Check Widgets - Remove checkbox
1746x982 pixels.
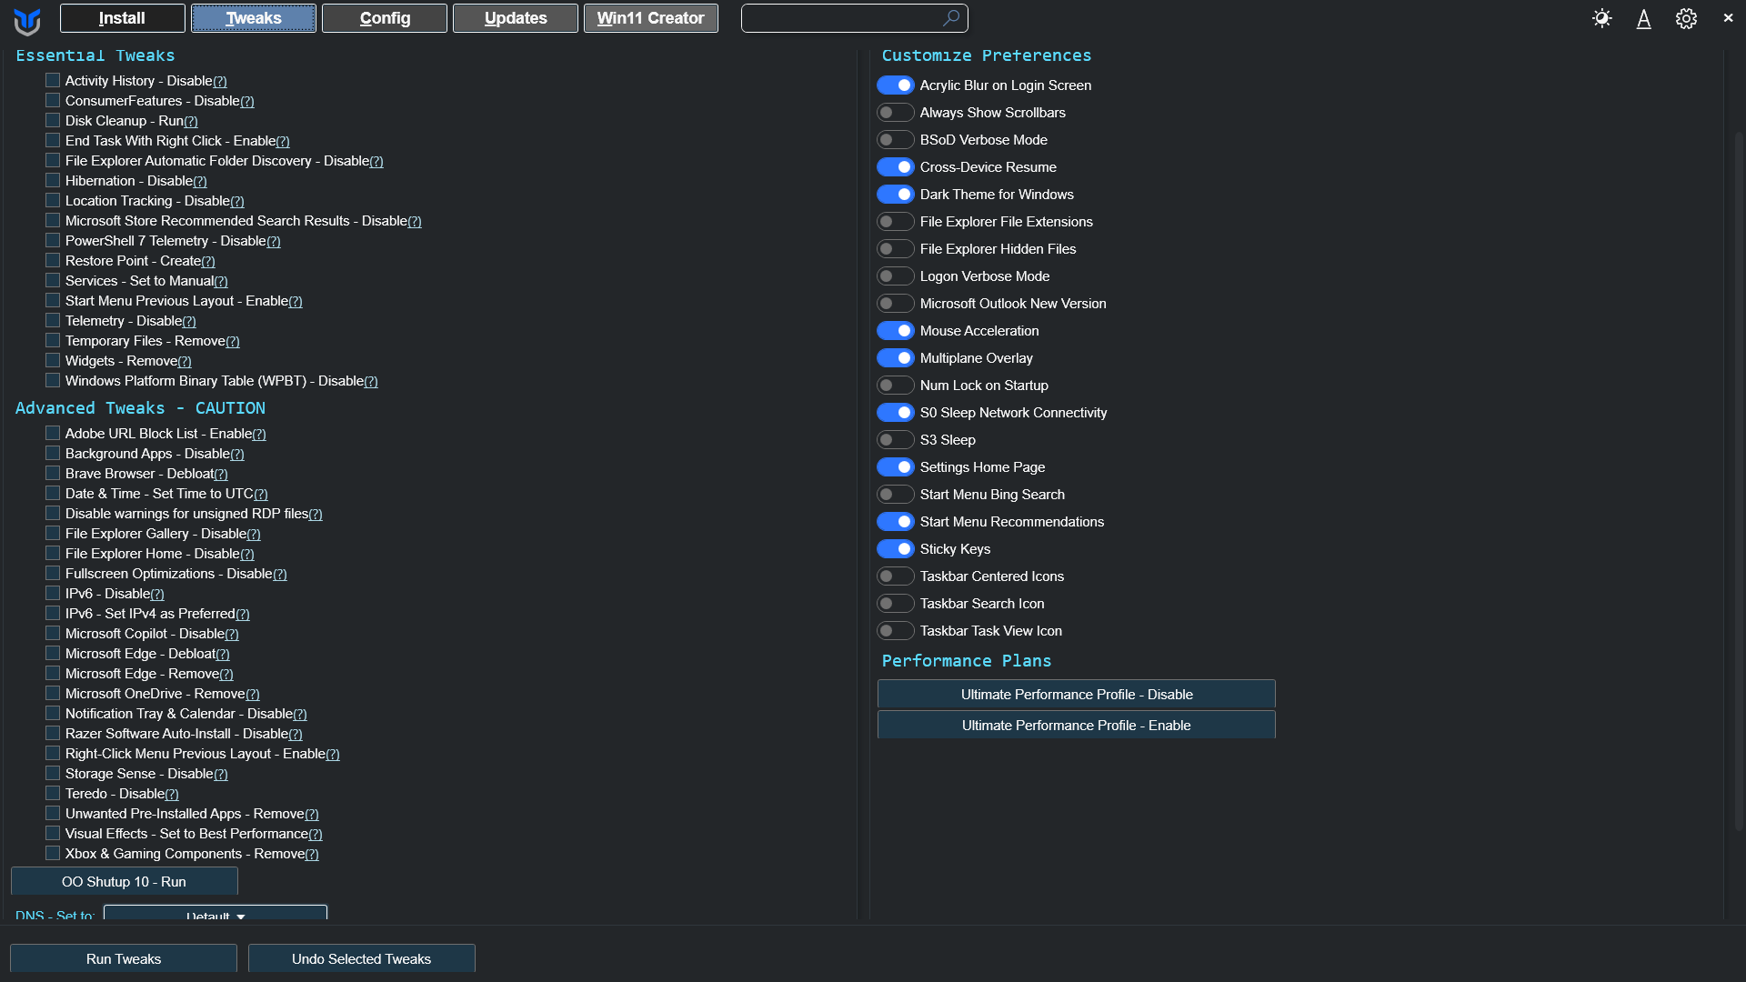53,360
